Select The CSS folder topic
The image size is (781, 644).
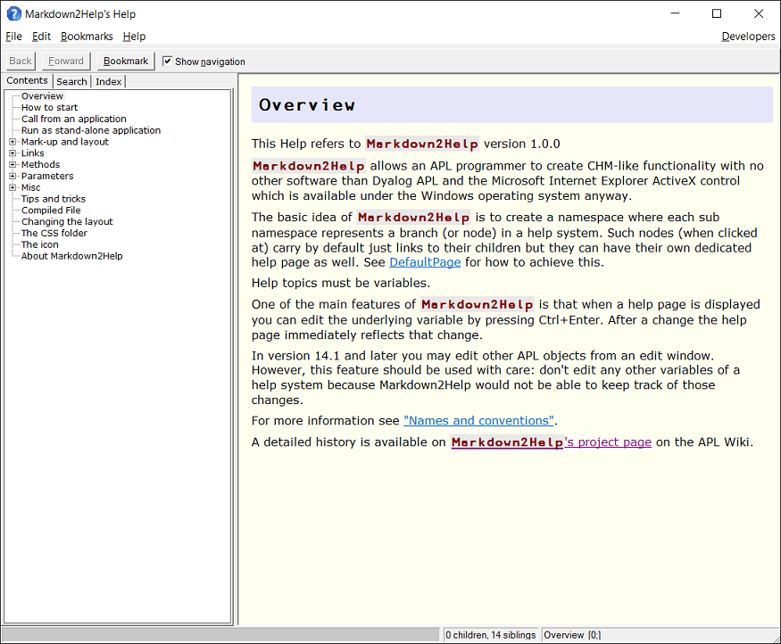click(x=54, y=234)
